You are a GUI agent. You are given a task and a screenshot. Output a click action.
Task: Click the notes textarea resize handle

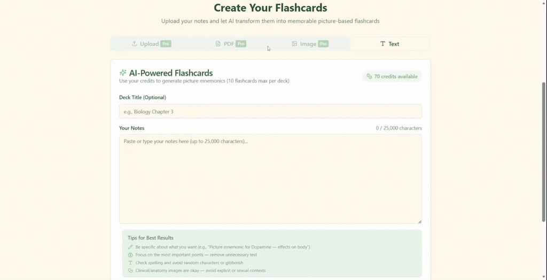pos(419,221)
